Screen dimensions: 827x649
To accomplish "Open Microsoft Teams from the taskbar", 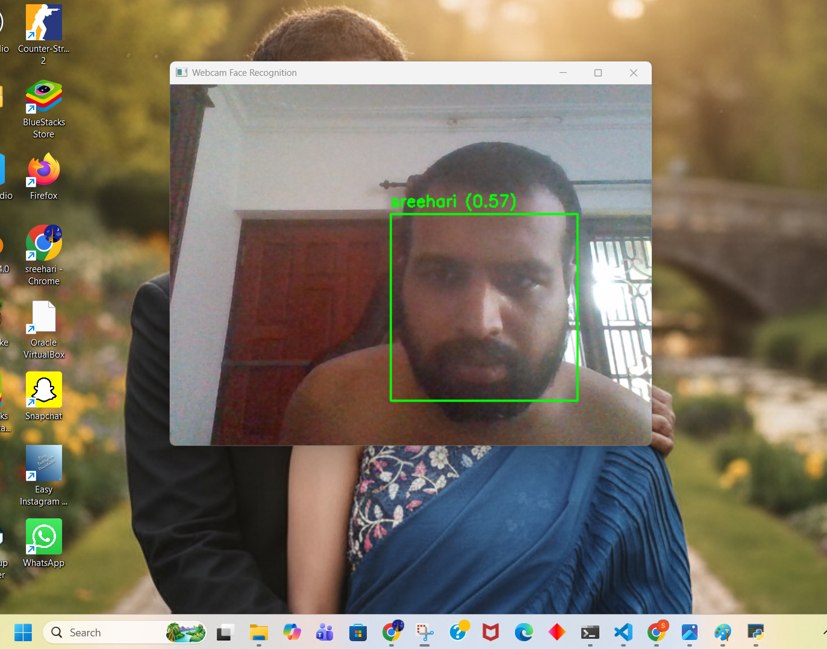I will 325,632.
